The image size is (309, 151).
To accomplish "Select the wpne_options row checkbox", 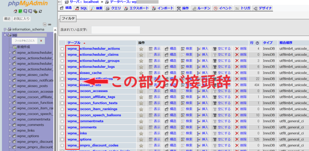I will tap(62, 140).
